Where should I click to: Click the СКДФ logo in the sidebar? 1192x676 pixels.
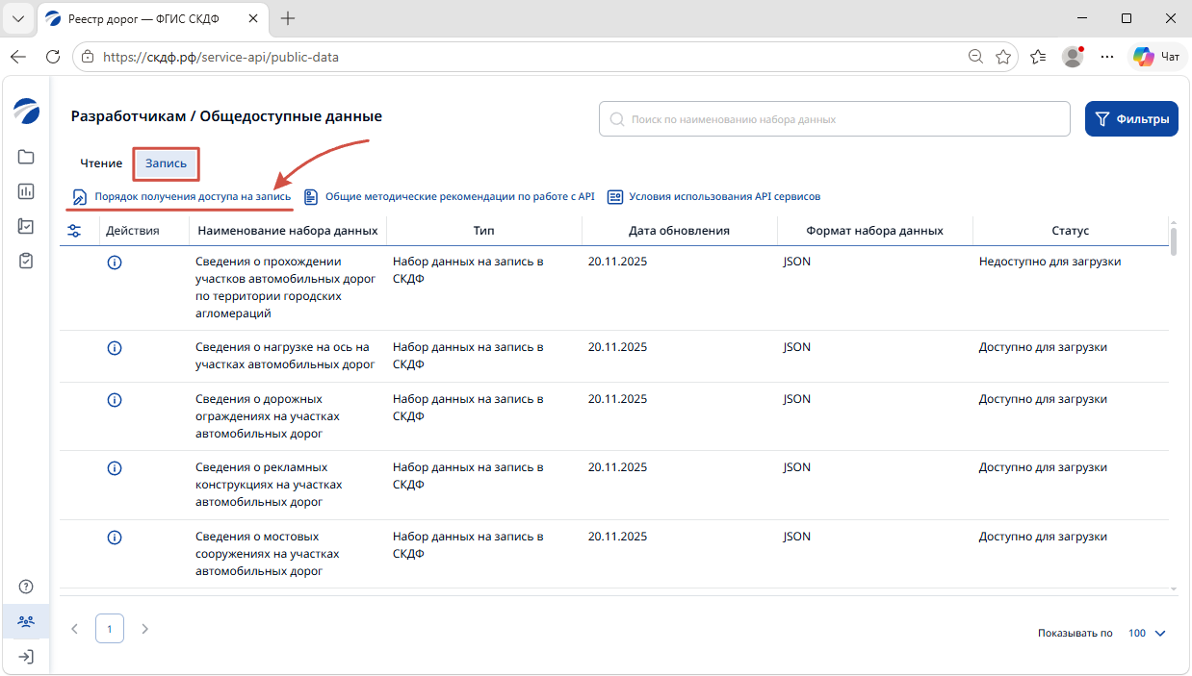26,112
